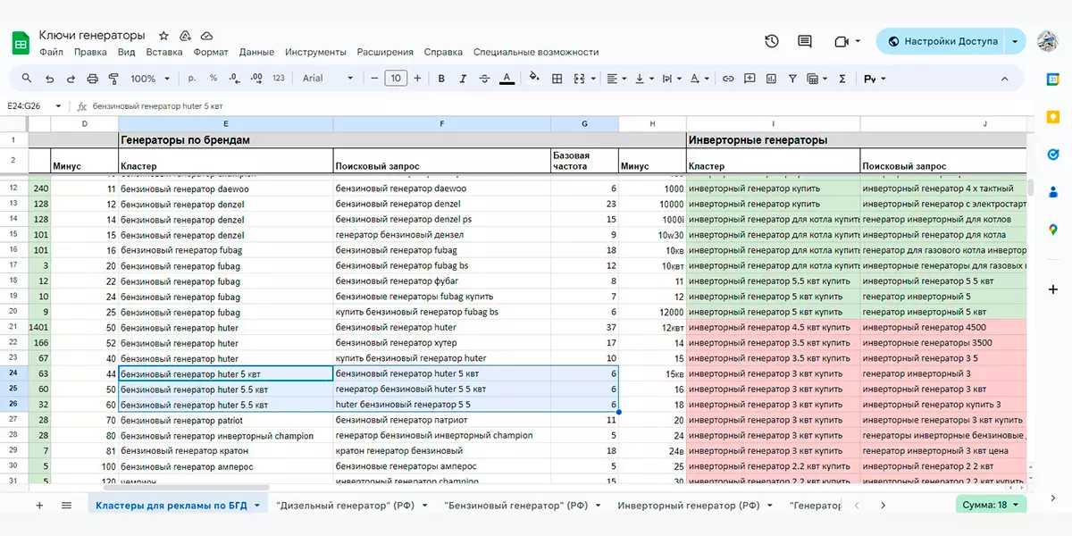Open the all sheets list icon
Image resolution: width=1072 pixels, height=536 pixels.
[x=66, y=505]
